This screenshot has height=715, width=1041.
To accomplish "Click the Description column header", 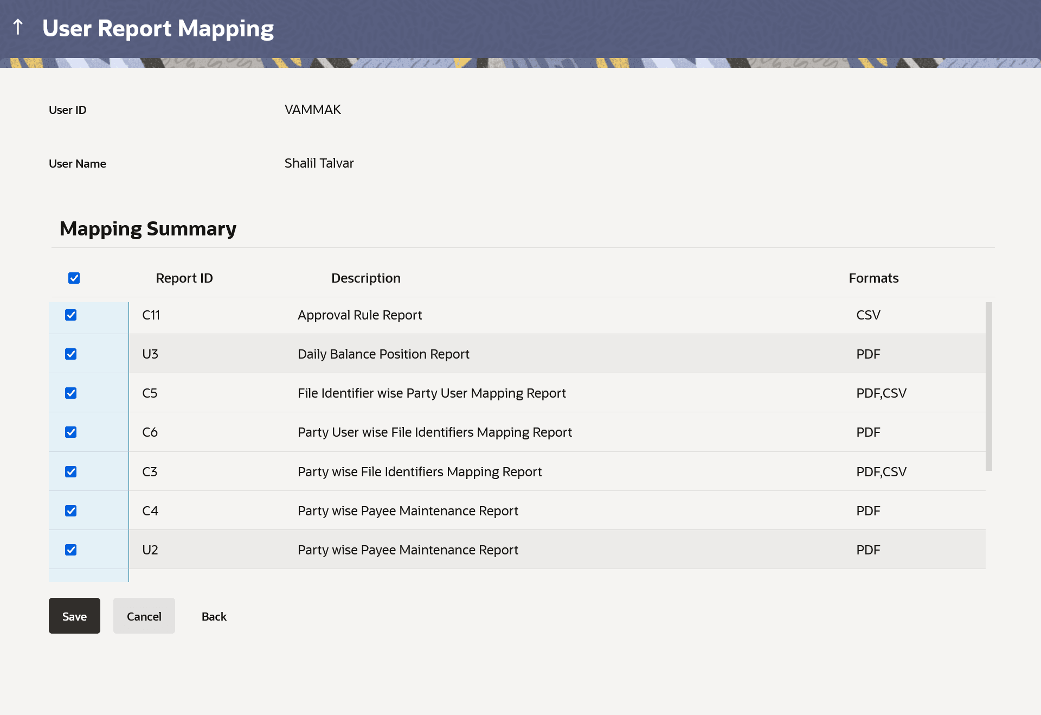I will pyautogui.click(x=365, y=278).
